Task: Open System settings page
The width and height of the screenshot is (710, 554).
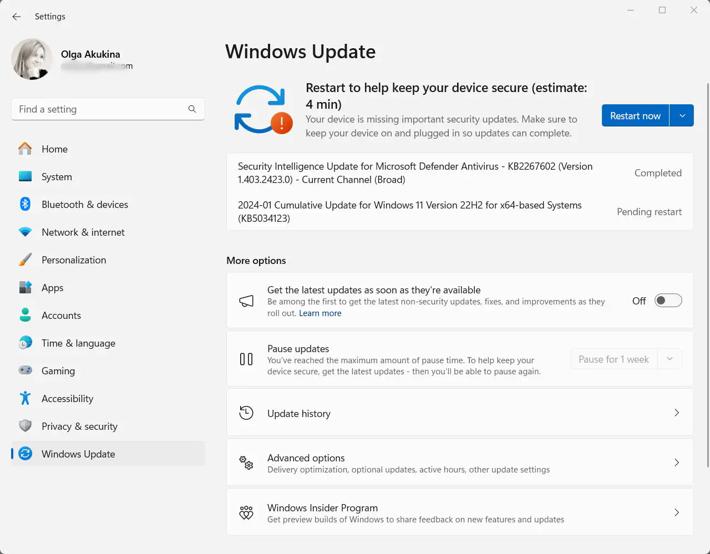Action: coord(108,176)
